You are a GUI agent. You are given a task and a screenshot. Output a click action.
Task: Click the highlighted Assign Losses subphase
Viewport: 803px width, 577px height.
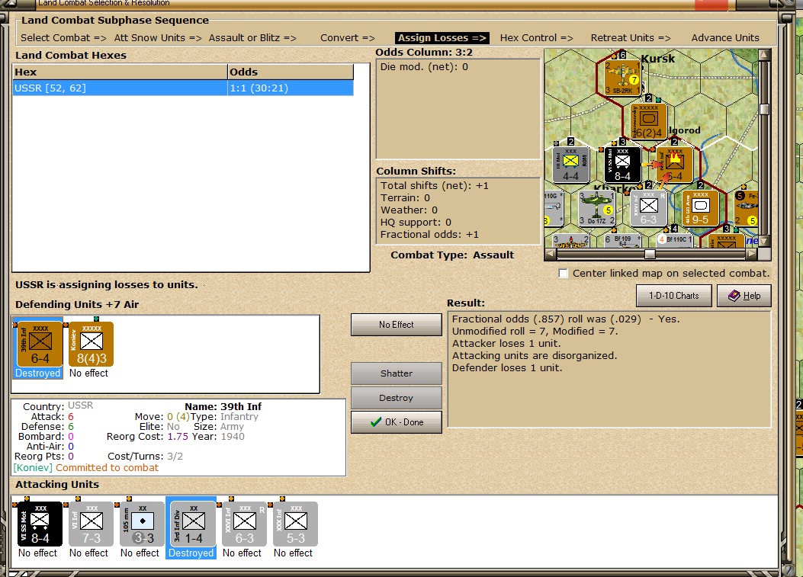[442, 38]
